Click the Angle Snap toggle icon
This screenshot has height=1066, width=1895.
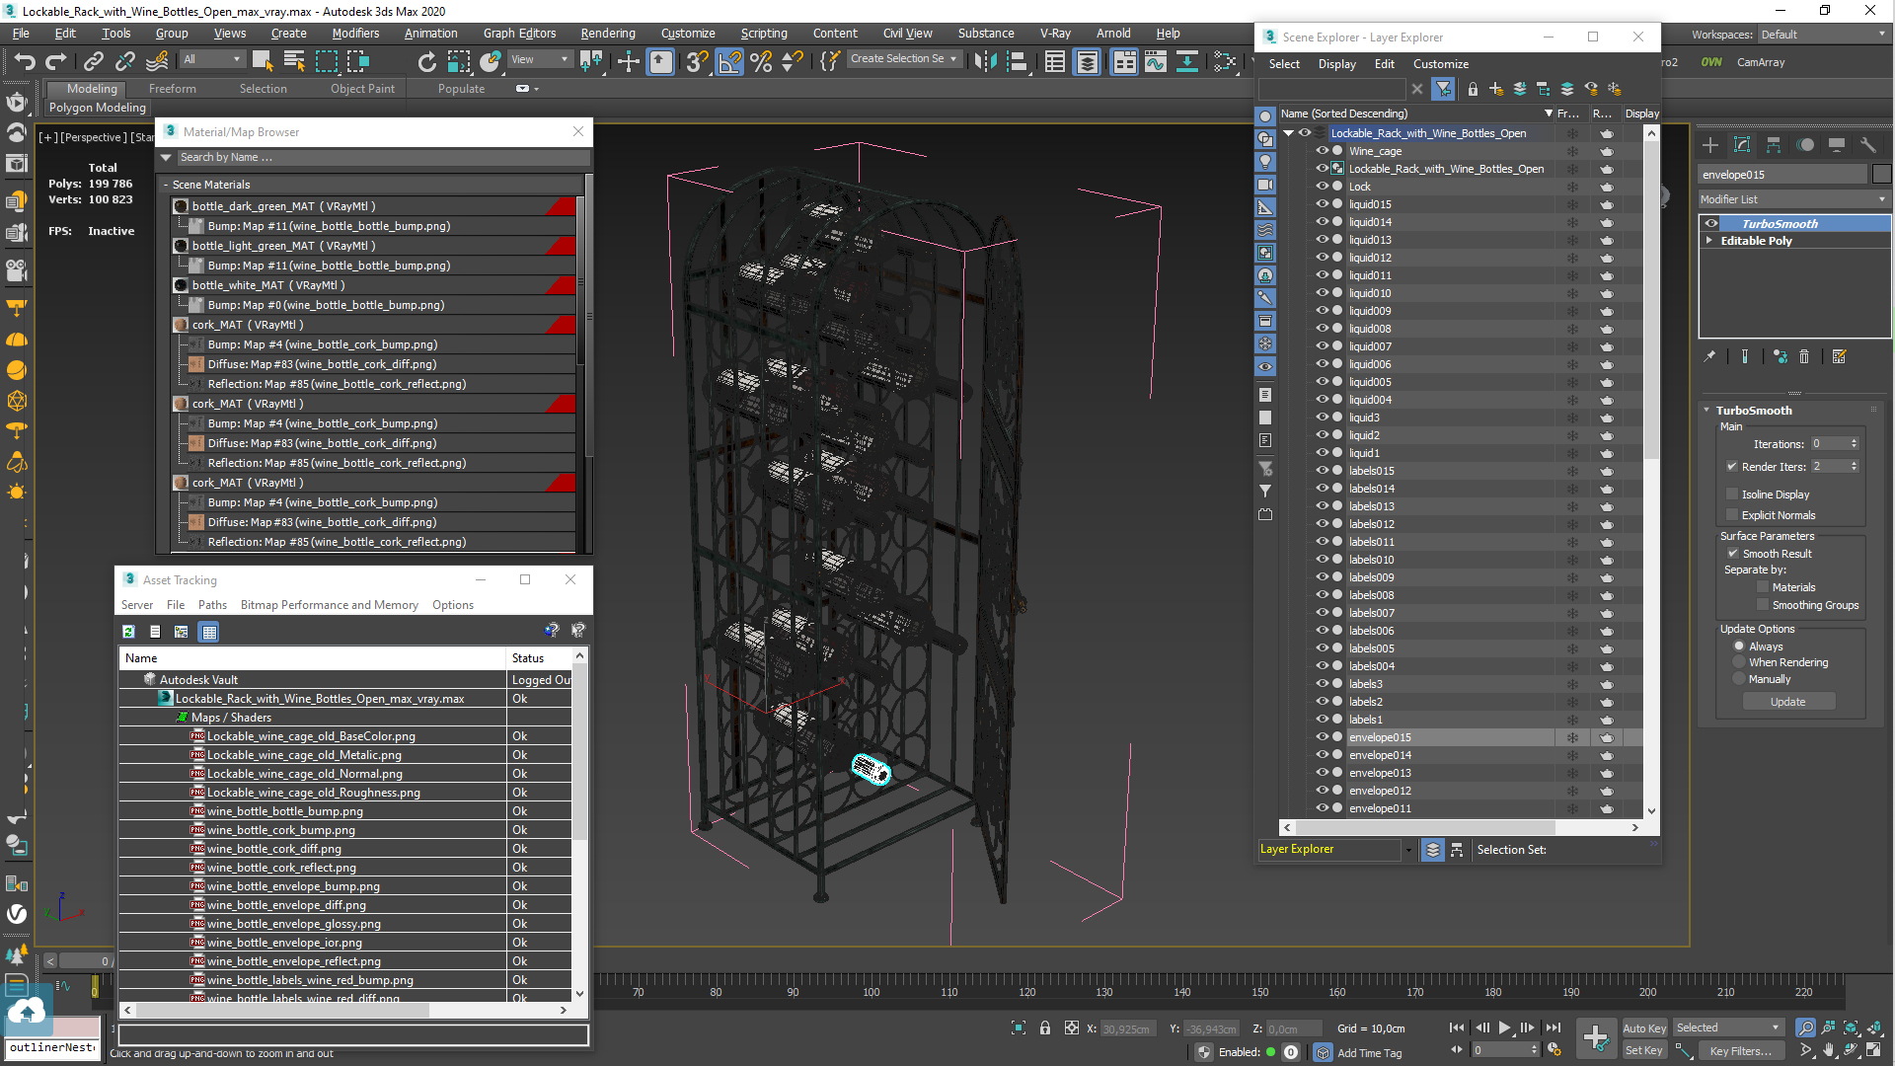(x=728, y=61)
